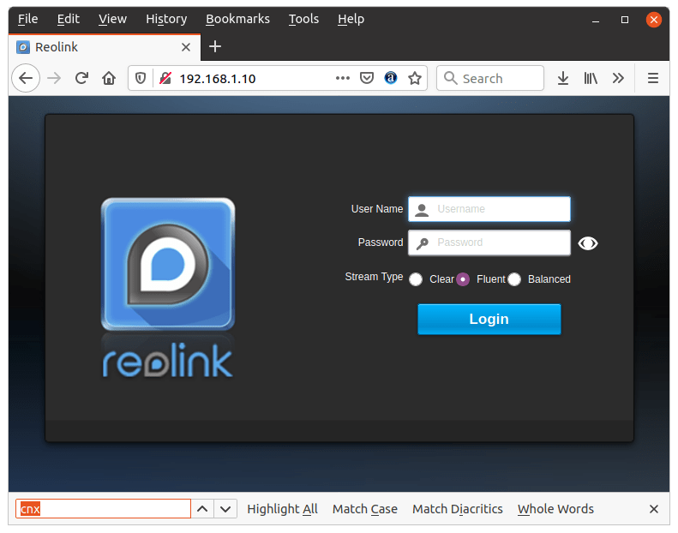Image resolution: width=678 pixels, height=533 pixels.
Task: Open the Bookmarks menu
Action: (237, 19)
